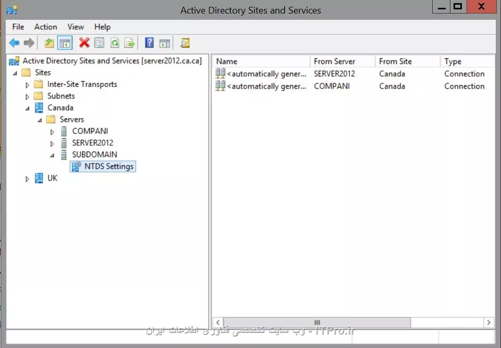Viewport: 501px width, 348px height.
Task: Select the Subnets folder icon
Action: tap(39, 96)
